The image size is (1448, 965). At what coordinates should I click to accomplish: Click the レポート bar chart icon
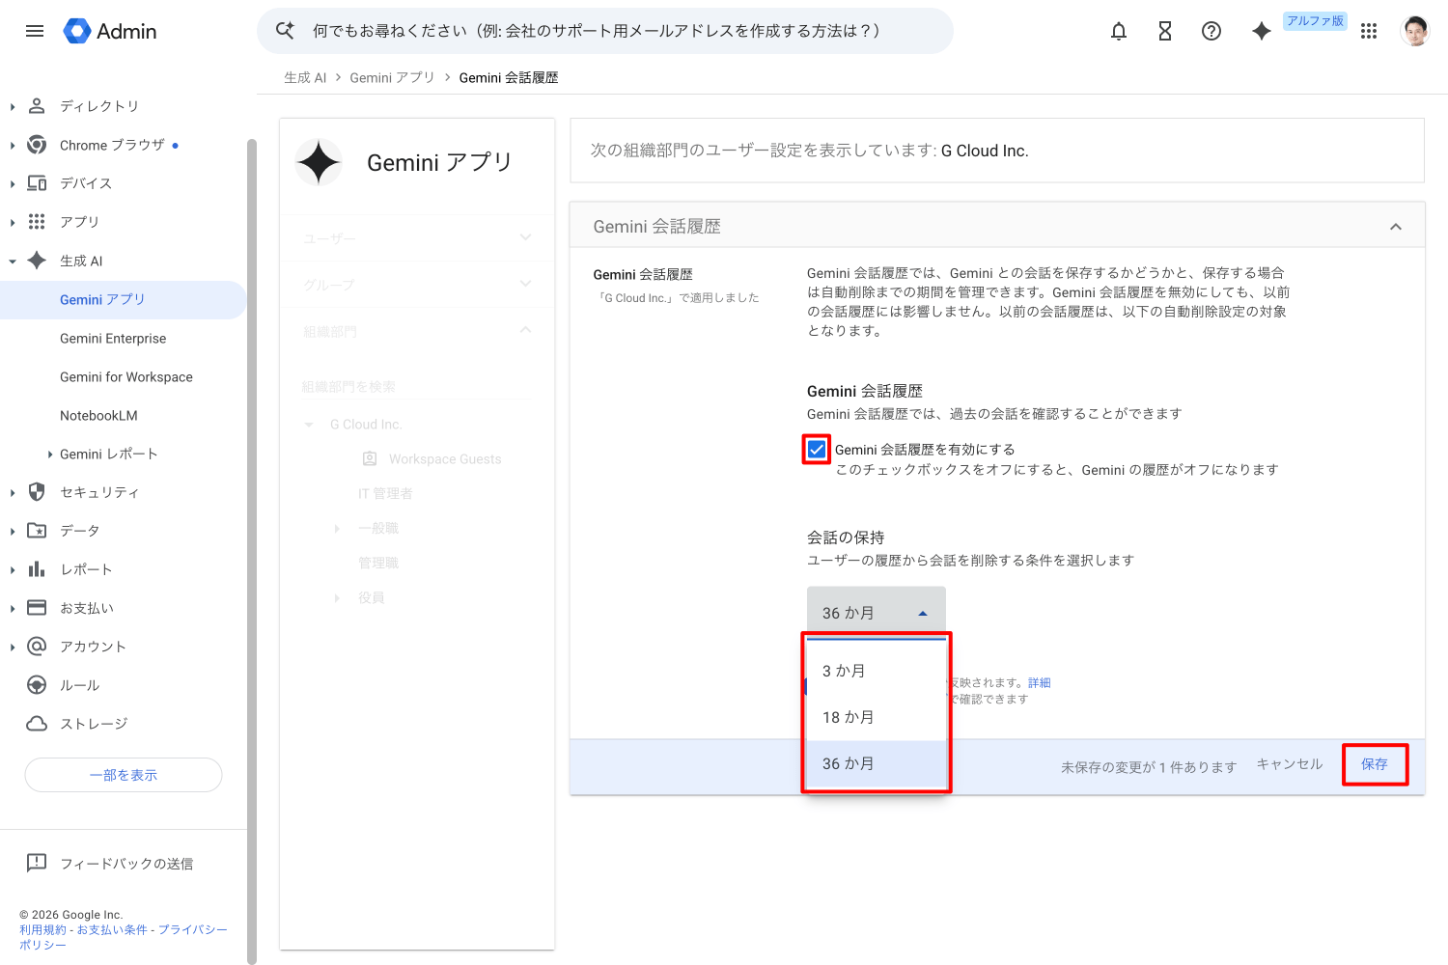[37, 569]
